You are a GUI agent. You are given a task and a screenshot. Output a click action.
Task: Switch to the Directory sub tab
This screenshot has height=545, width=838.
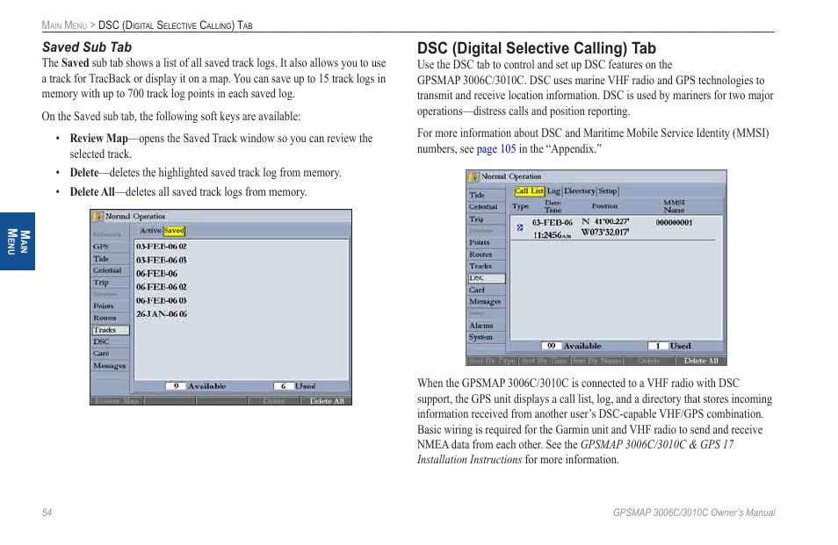tap(580, 191)
